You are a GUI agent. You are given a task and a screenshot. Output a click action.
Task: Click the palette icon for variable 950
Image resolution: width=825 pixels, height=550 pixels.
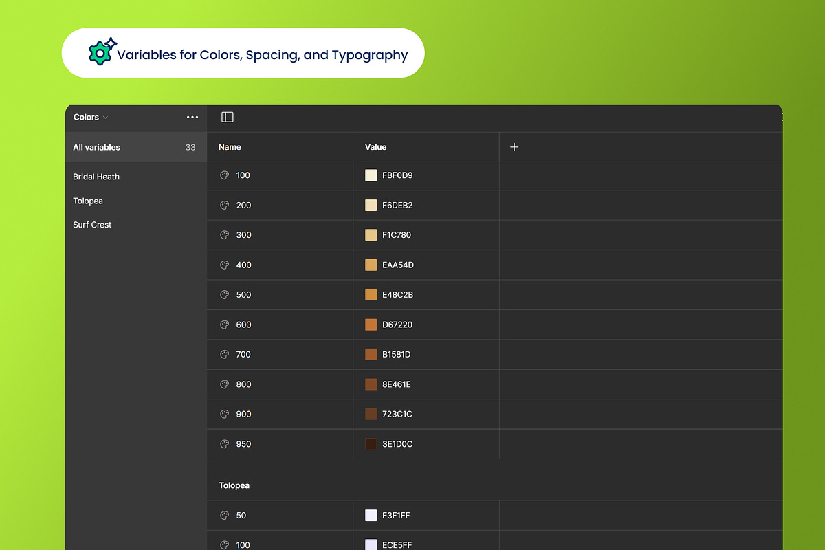(224, 444)
